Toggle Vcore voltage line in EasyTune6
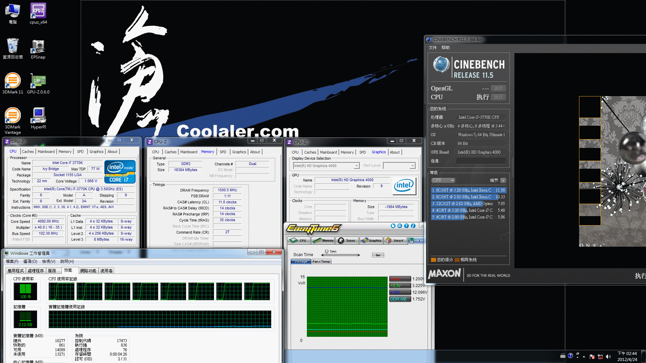646x363 pixels. point(400,279)
